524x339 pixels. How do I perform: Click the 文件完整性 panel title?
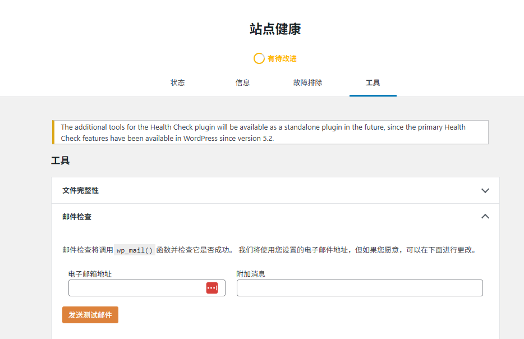(80, 190)
